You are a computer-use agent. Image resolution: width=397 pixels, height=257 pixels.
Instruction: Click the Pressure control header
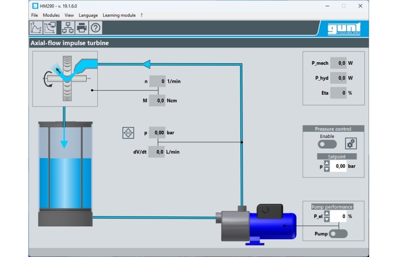point(333,129)
